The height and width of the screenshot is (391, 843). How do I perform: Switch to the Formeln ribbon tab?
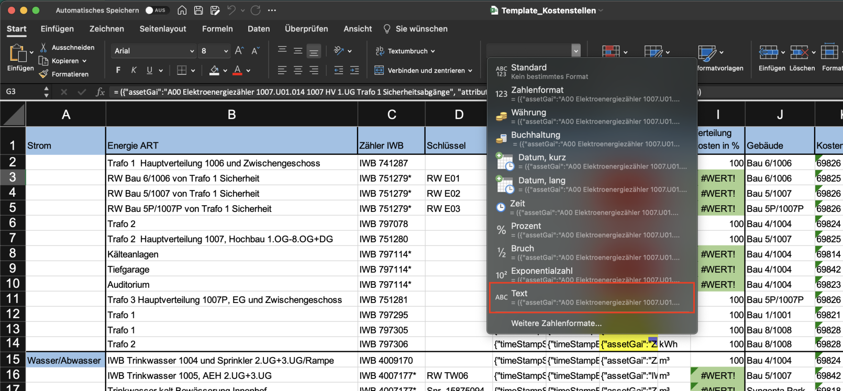click(217, 29)
